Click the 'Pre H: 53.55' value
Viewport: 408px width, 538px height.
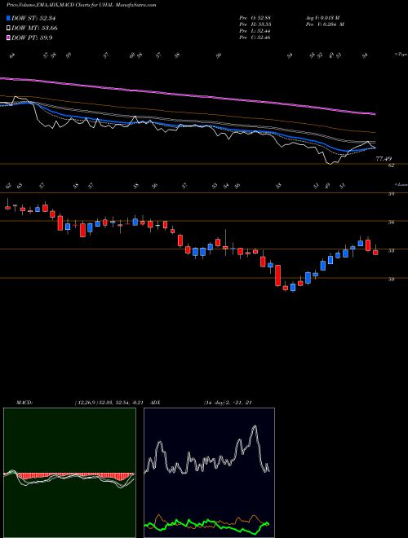point(255,24)
